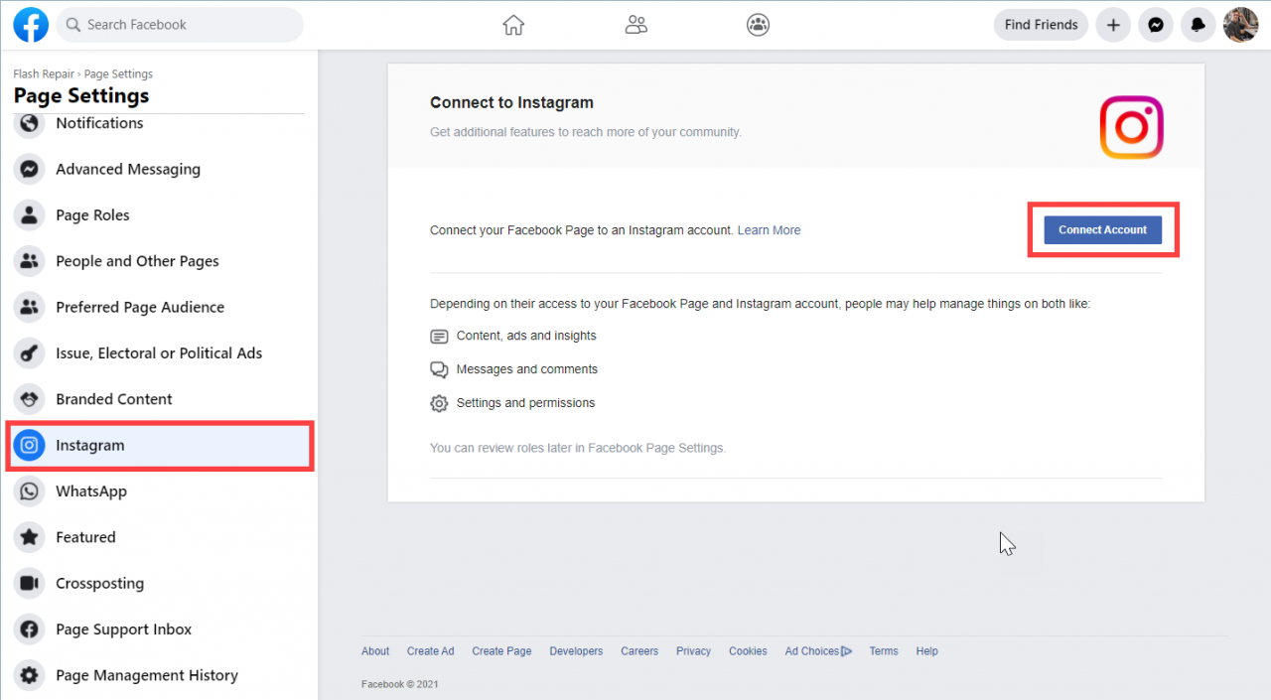Click the Messages and comments chat icon

click(439, 369)
